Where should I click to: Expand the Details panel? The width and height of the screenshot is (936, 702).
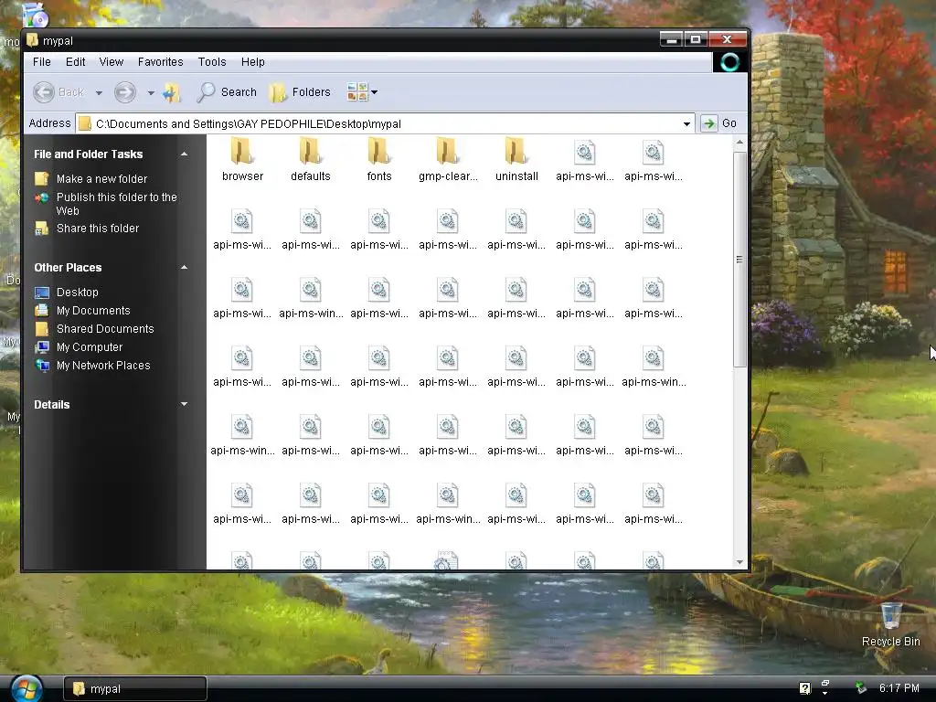coord(184,404)
